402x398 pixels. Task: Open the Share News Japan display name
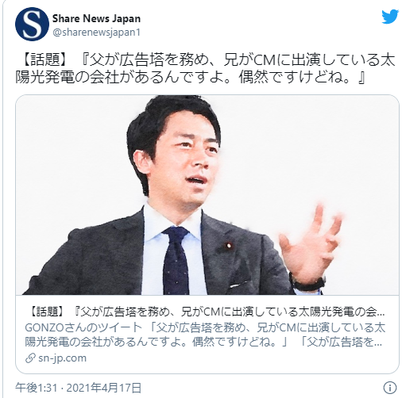coord(96,18)
